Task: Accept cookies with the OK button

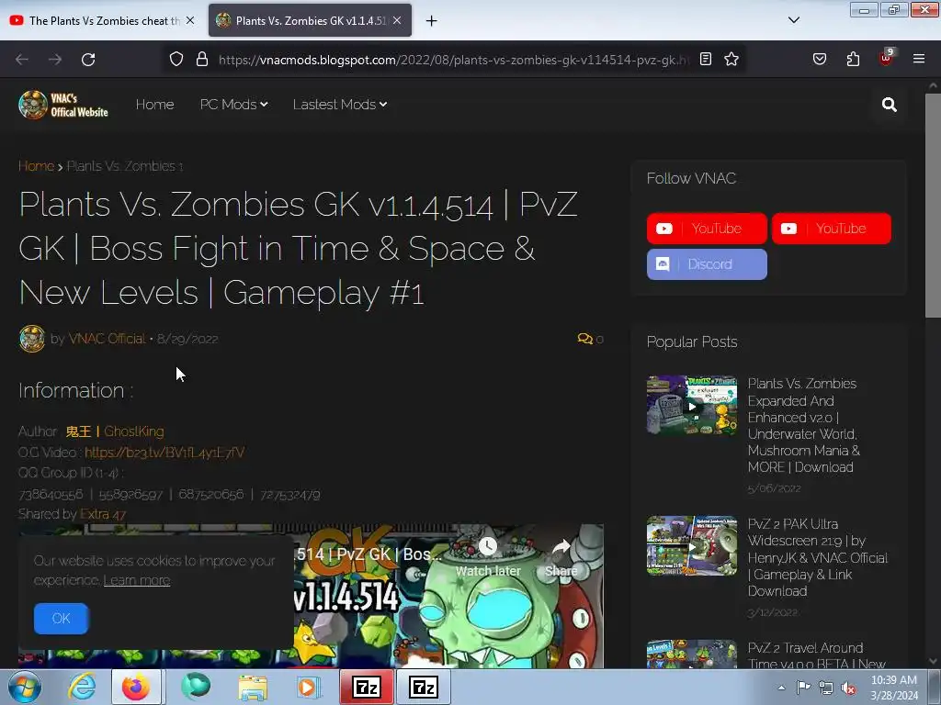Action: [x=62, y=619]
